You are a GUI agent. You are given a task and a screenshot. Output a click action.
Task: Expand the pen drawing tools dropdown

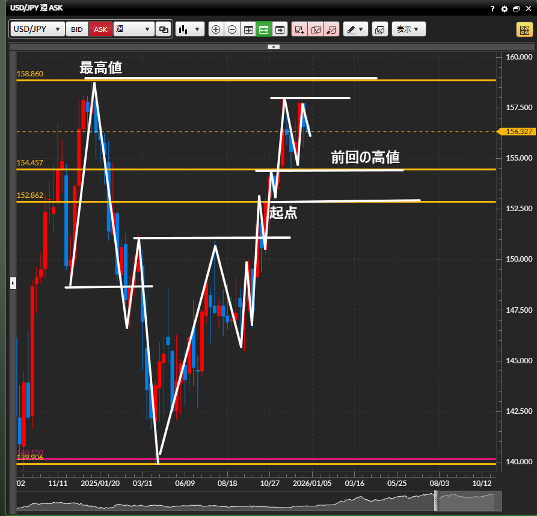point(355,29)
